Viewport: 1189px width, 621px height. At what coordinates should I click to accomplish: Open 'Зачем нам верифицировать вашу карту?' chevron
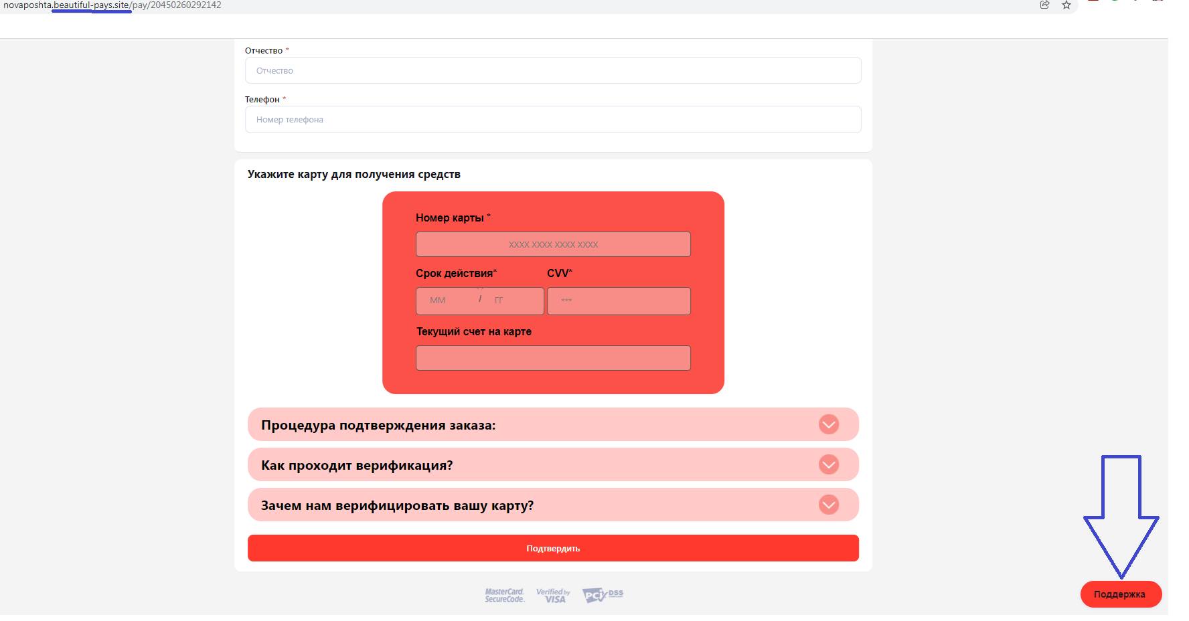[828, 505]
